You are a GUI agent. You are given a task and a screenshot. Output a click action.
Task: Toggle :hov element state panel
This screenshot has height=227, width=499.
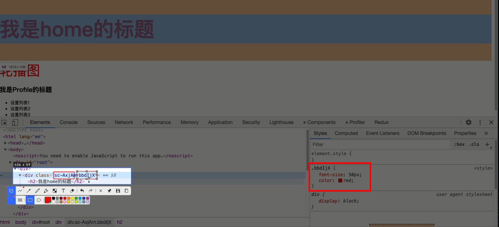pos(459,144)
